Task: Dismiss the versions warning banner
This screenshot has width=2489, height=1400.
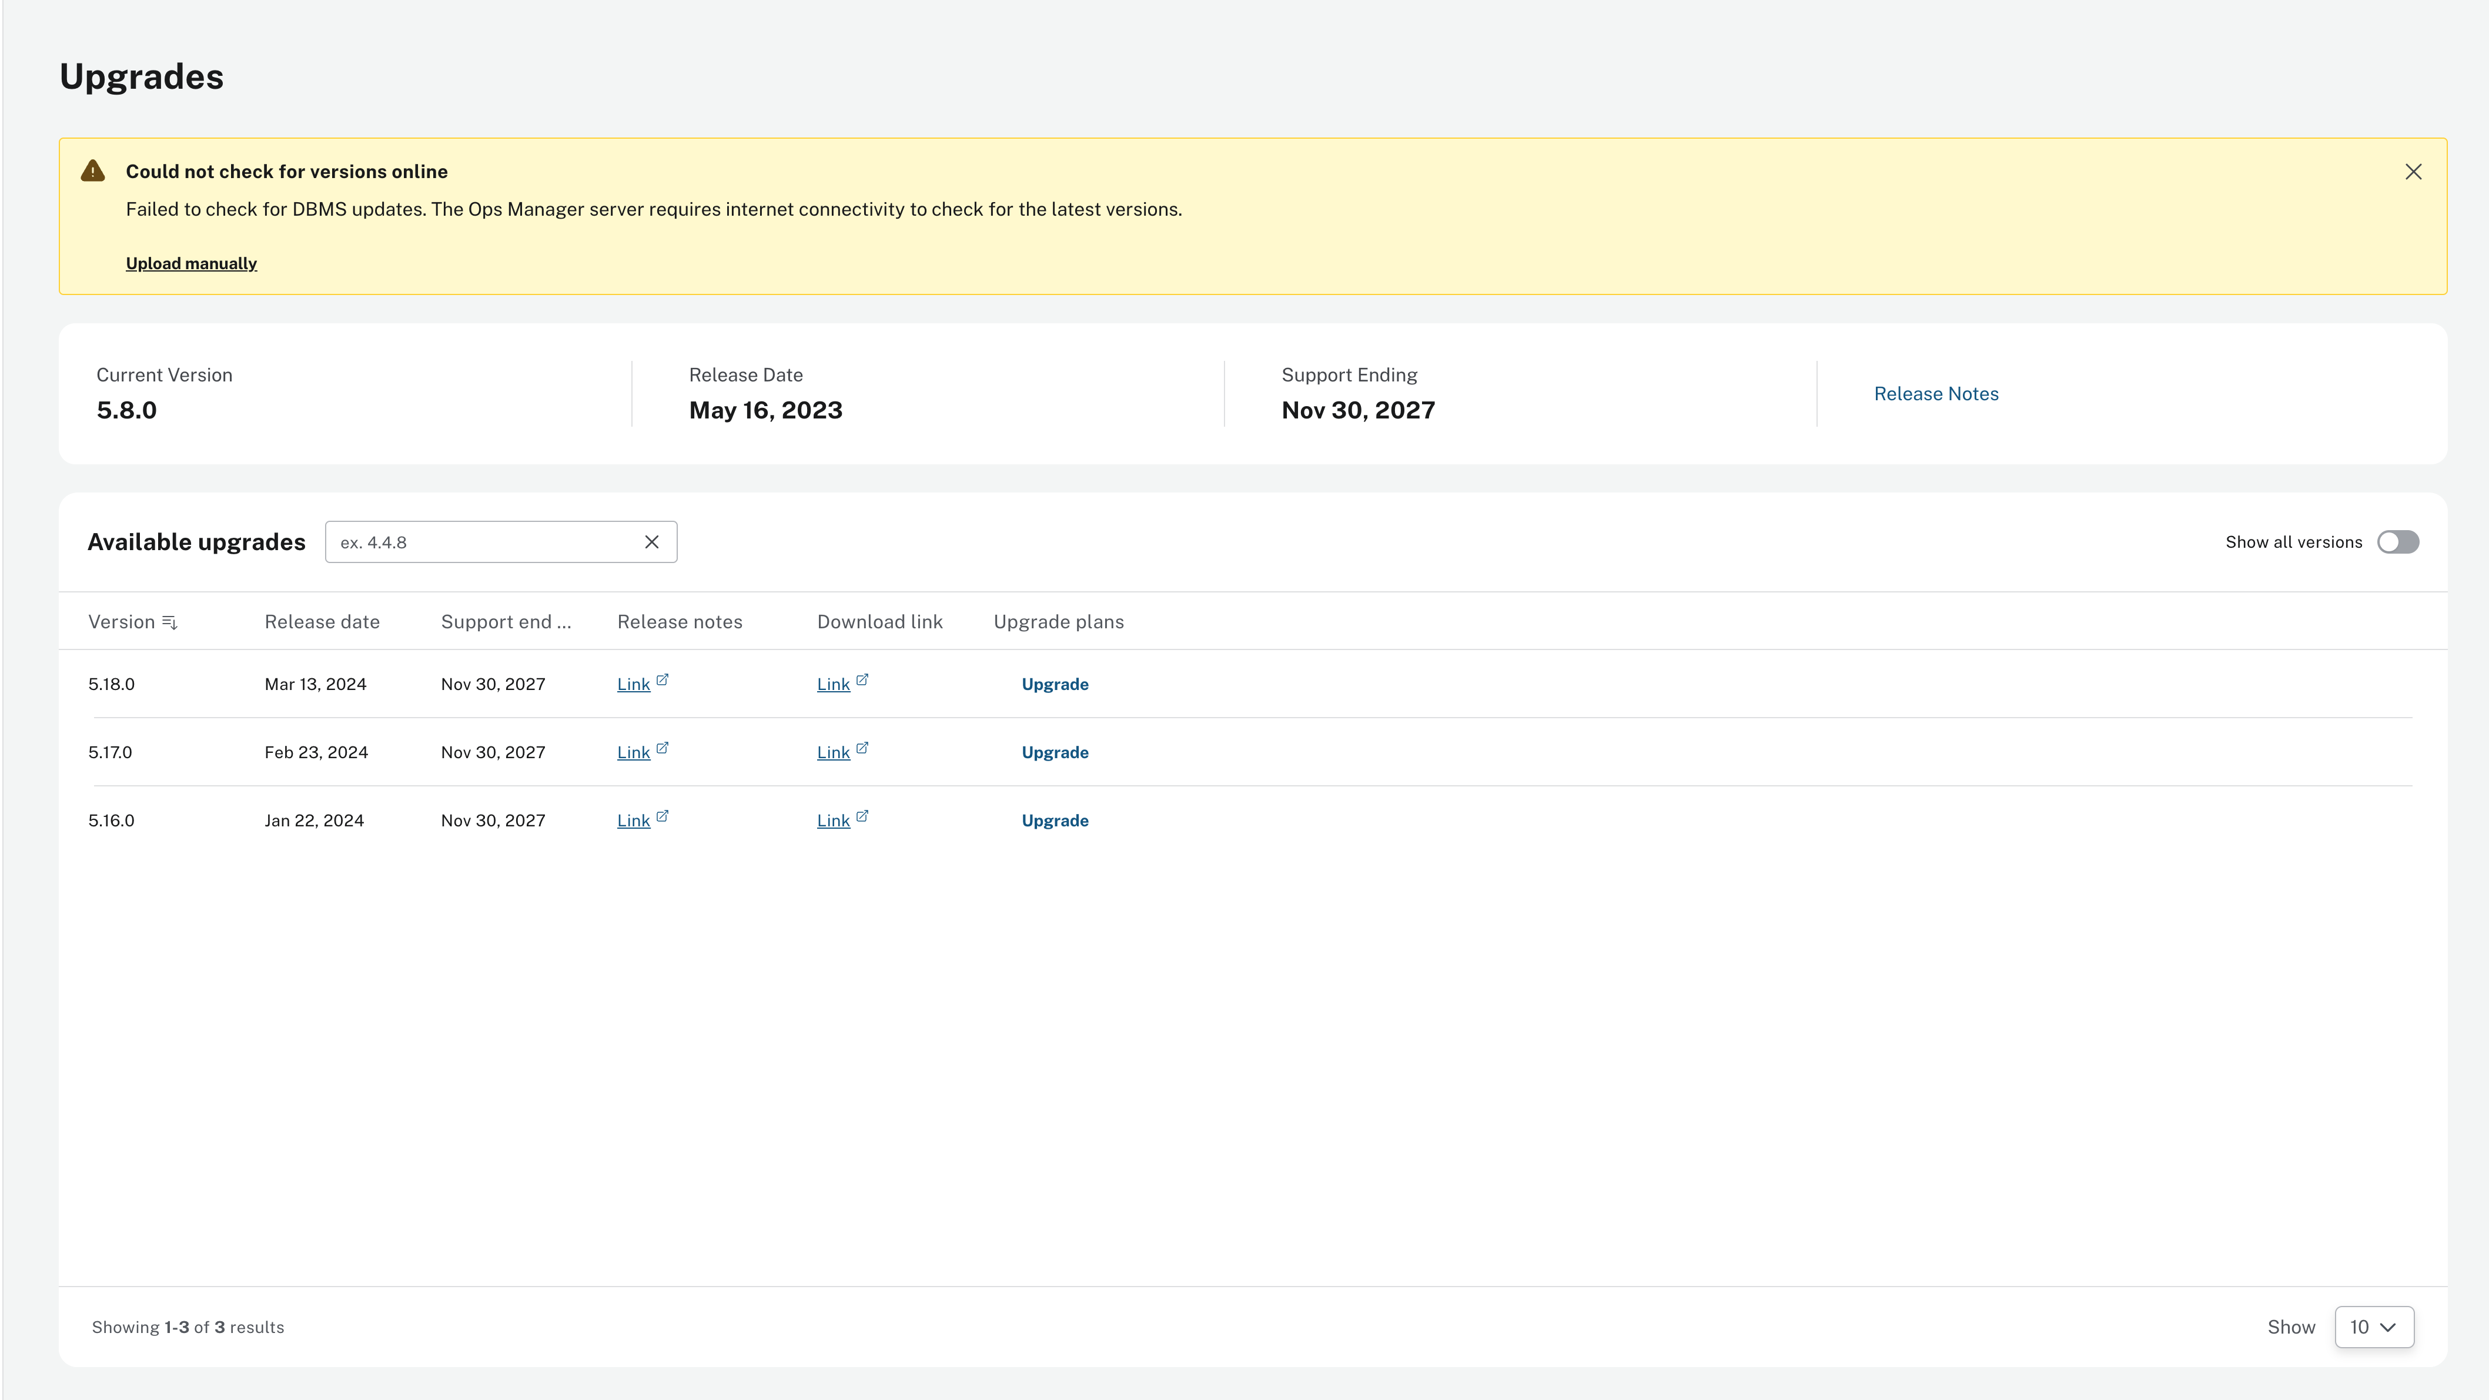Action: coord(2413,172)
